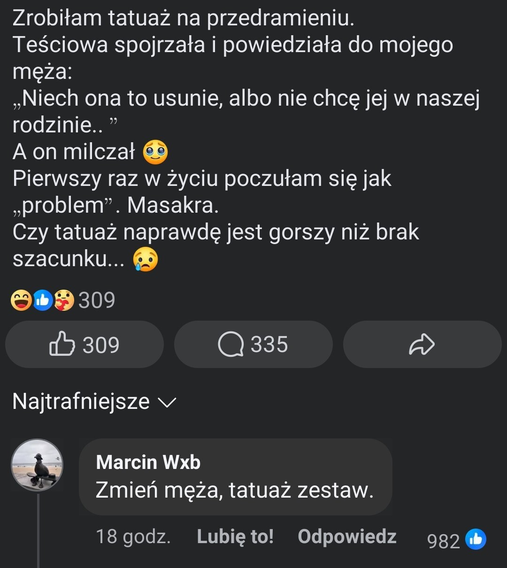Open the Marcin Wxb profile name link
The image size is (507, 568).
148,463
